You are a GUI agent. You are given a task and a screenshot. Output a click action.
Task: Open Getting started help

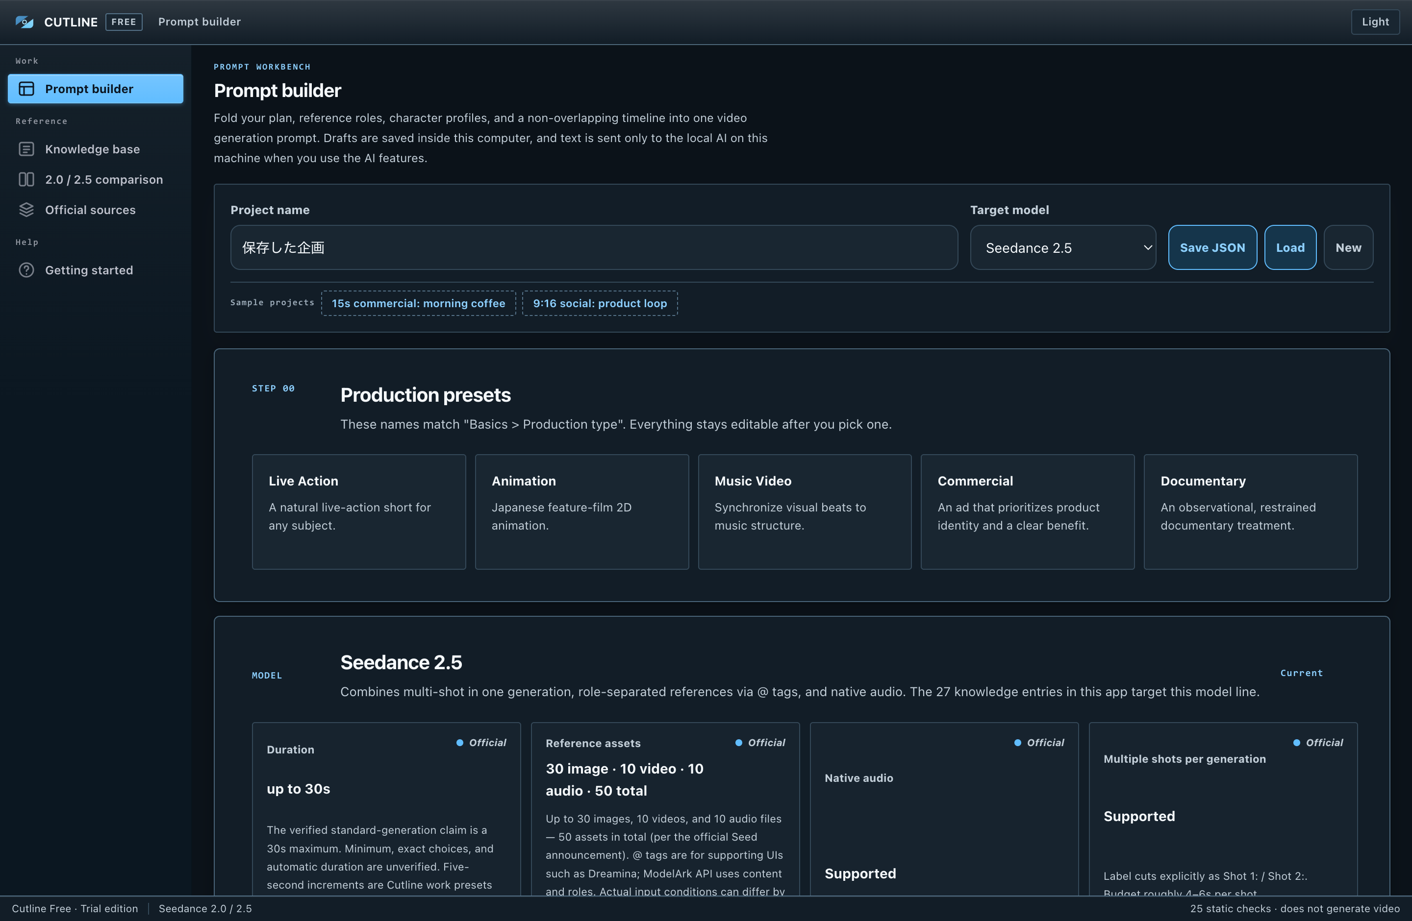(96, 269)
